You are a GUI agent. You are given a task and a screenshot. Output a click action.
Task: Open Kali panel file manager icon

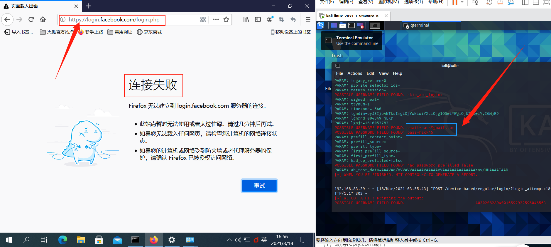tap(343, 26)
